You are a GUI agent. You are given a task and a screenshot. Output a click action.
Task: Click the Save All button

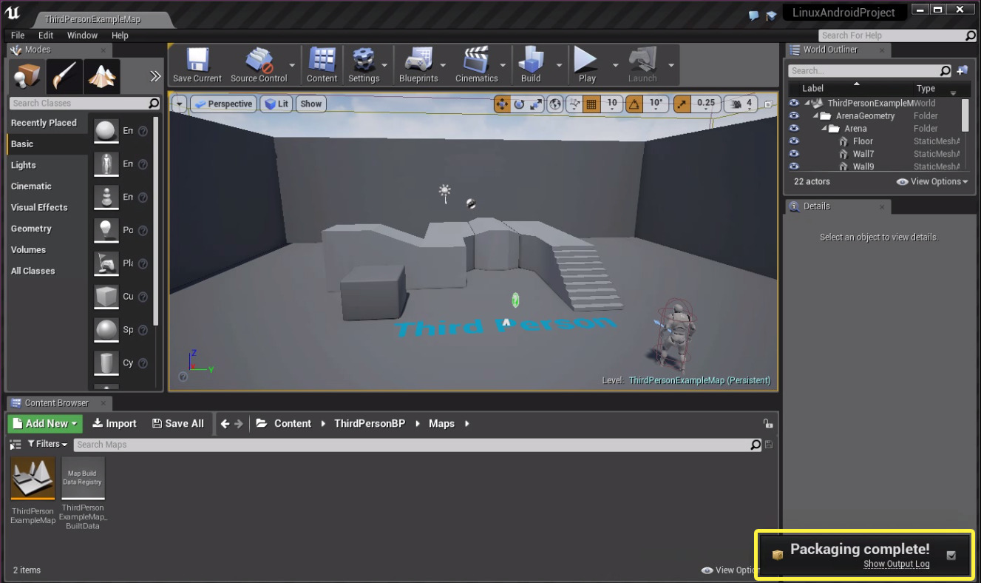click(177, 423)
